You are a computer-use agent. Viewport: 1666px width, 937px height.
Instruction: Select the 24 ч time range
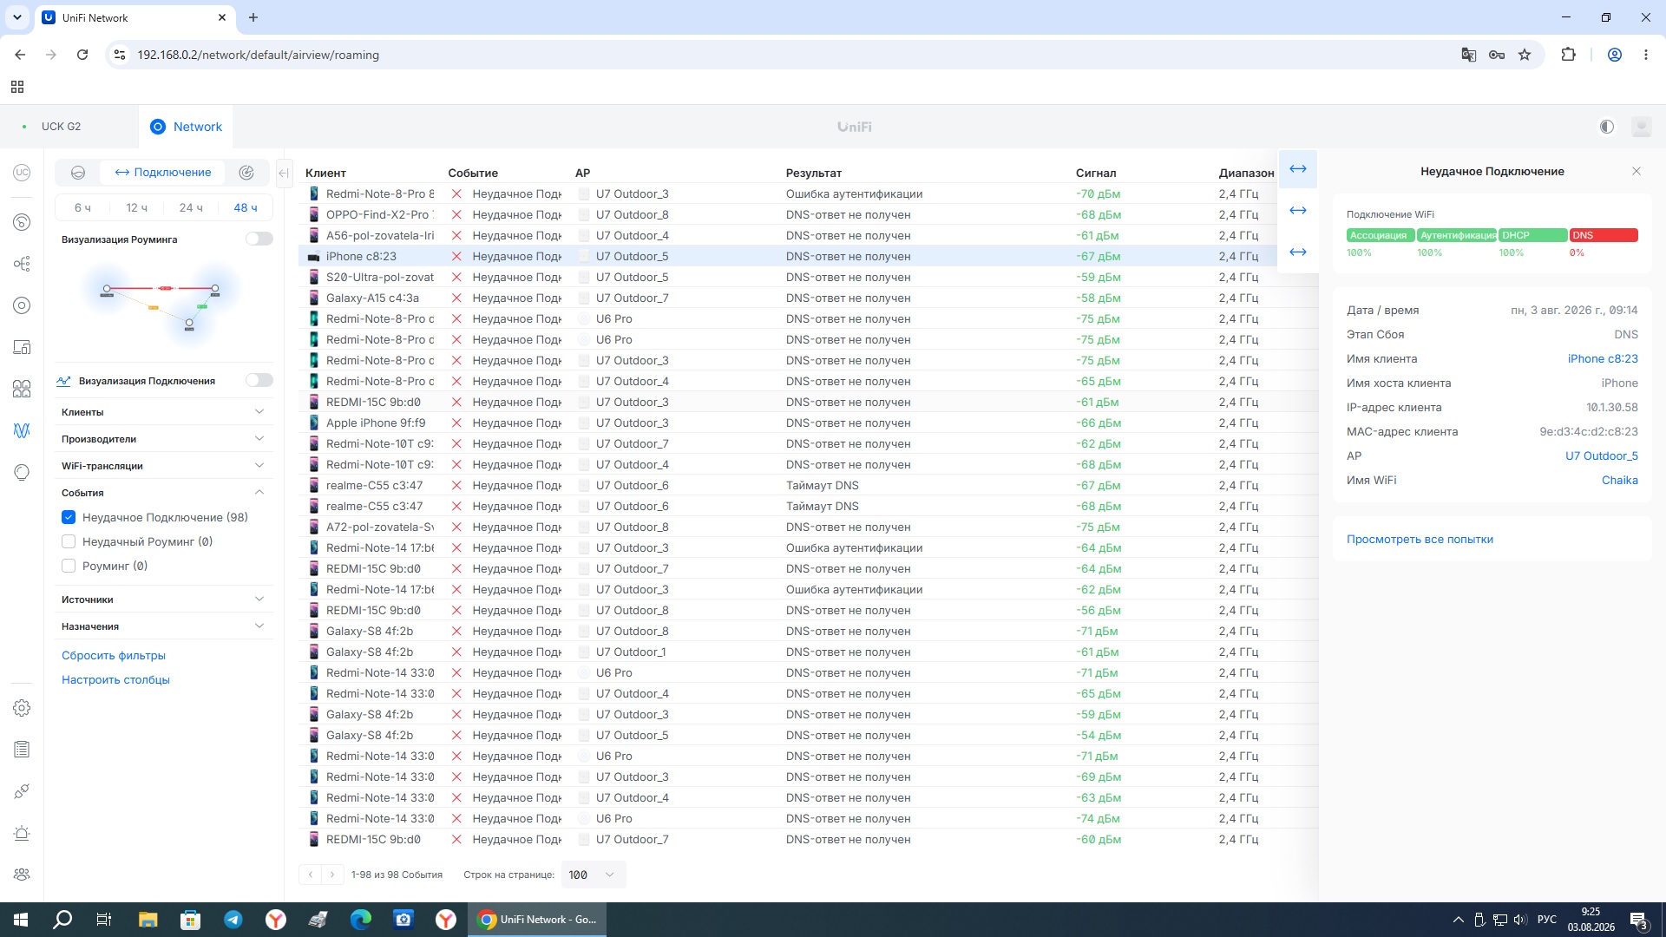click(x=191, y=207)
